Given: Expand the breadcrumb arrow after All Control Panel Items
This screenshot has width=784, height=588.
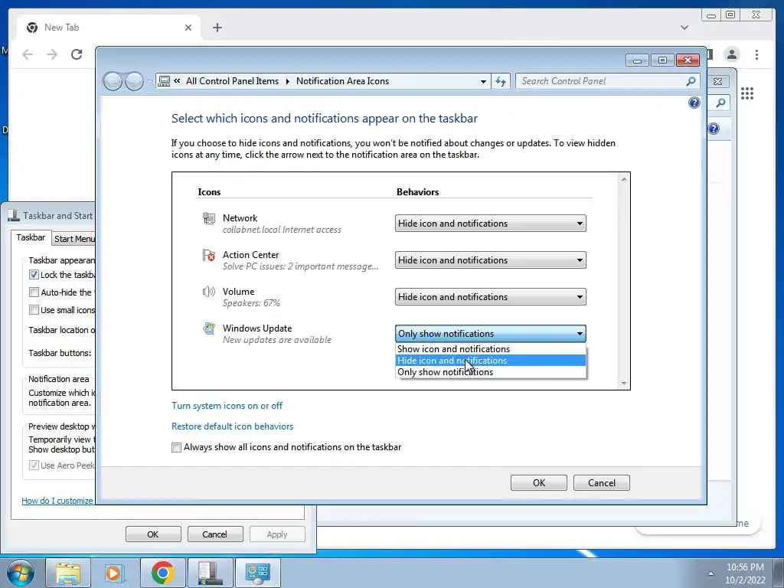Looking at the screenshot, I should click(288, 81).
